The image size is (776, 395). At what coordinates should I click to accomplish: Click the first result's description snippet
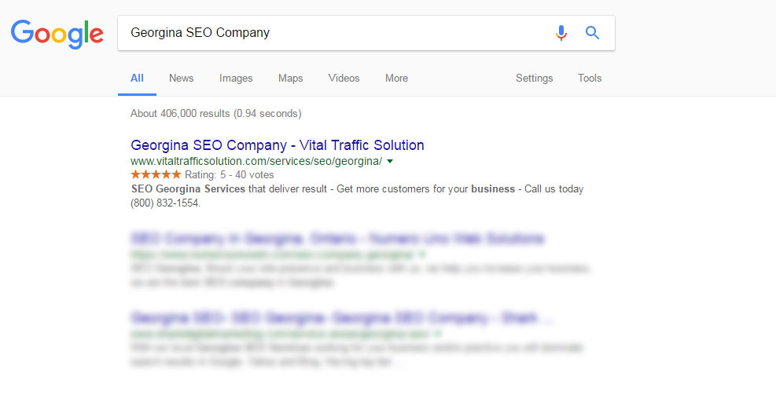click(x=357, y=196)
